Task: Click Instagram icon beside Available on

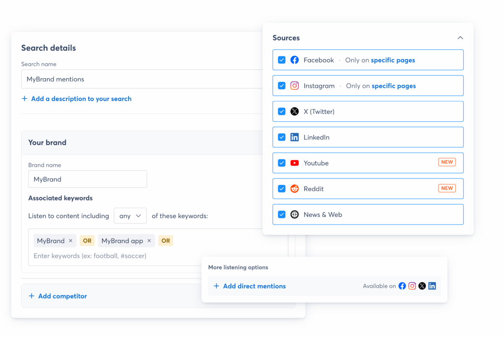Action: (x=412, y=286)
